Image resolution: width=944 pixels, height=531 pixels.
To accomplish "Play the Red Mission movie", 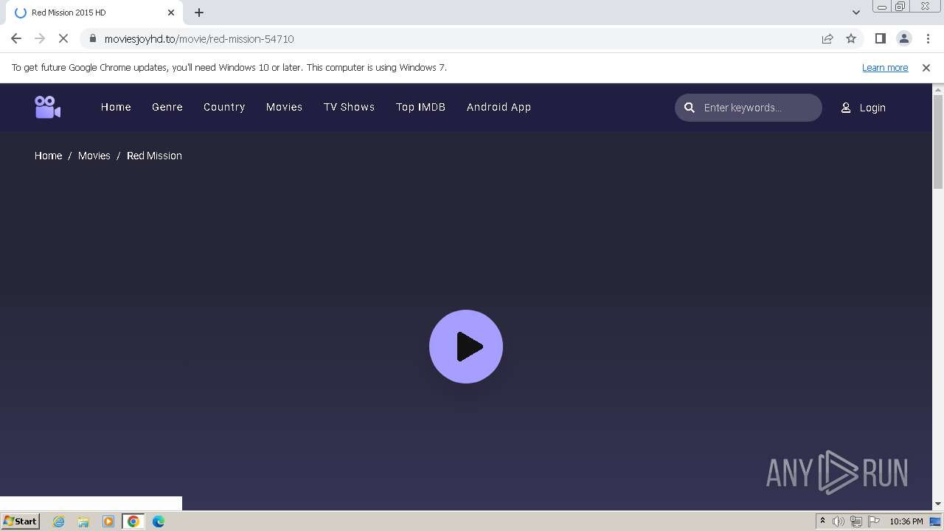I will [x=466, y=347].
